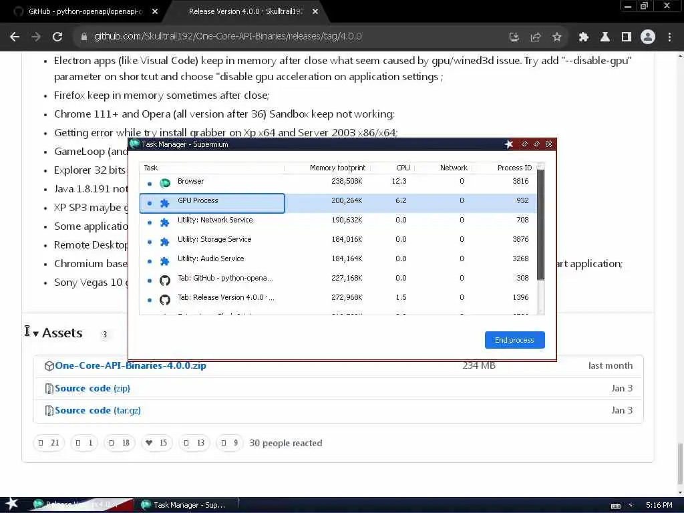Open the Extensions puzzle-piece menu
This screenshot has height=513, width=684.
pyautogui.click(x=584, y=37)
